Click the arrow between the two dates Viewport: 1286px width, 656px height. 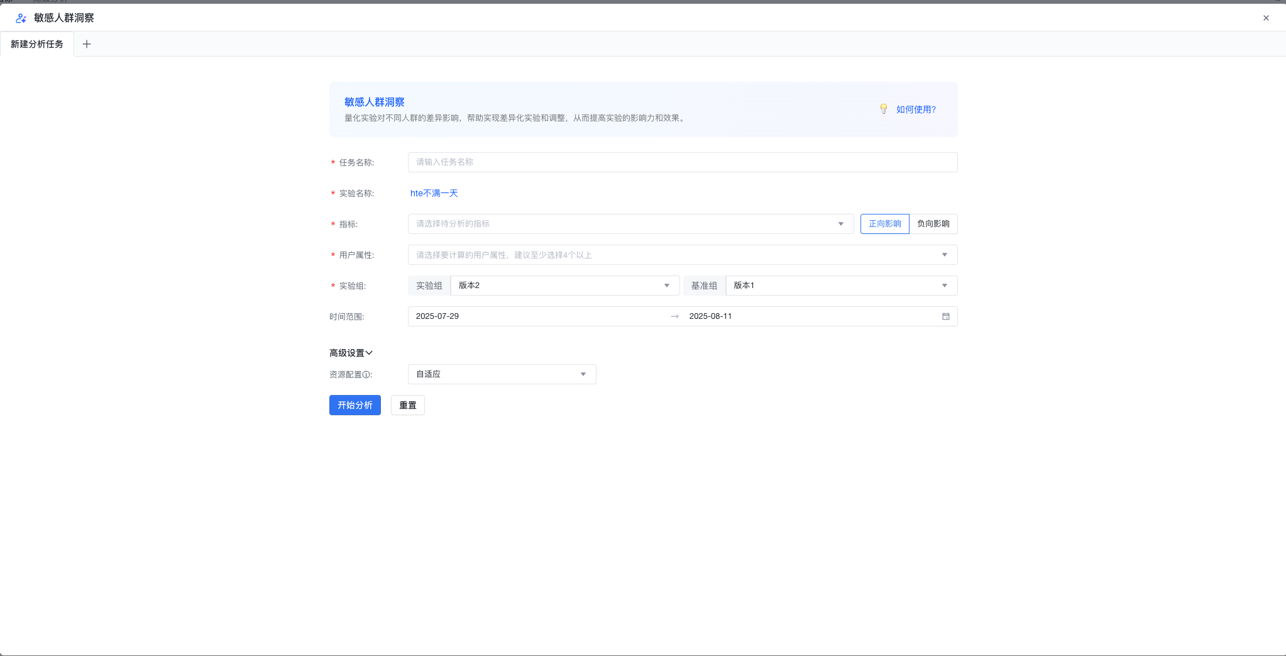point(674,316)
